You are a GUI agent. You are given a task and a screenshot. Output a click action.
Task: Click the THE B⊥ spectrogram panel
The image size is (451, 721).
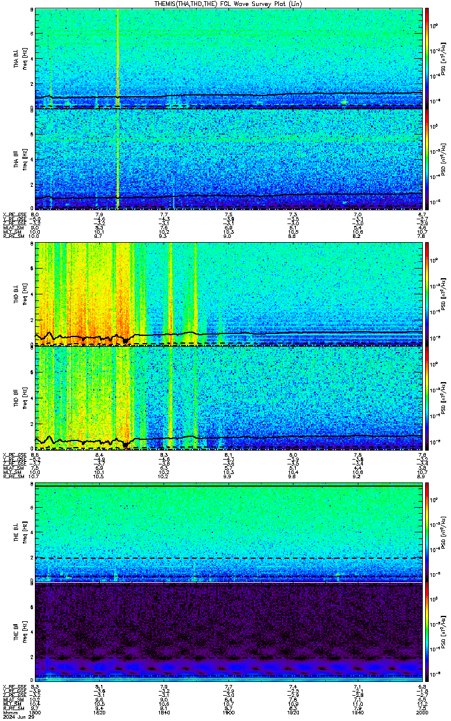229,533
